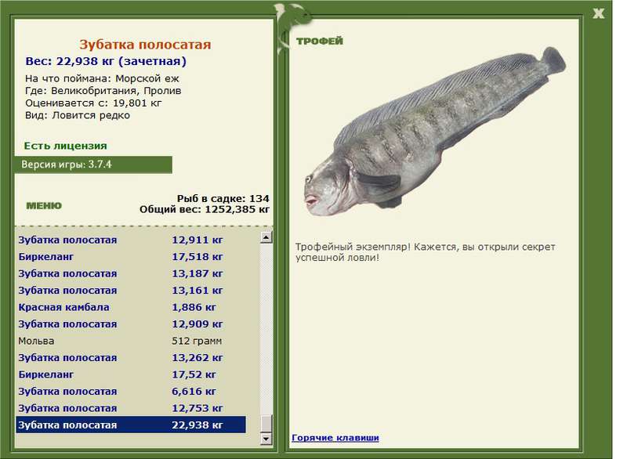
Task: Select Зубатка полосатая 12,909 кг row
Action: [x=131, y=324]
